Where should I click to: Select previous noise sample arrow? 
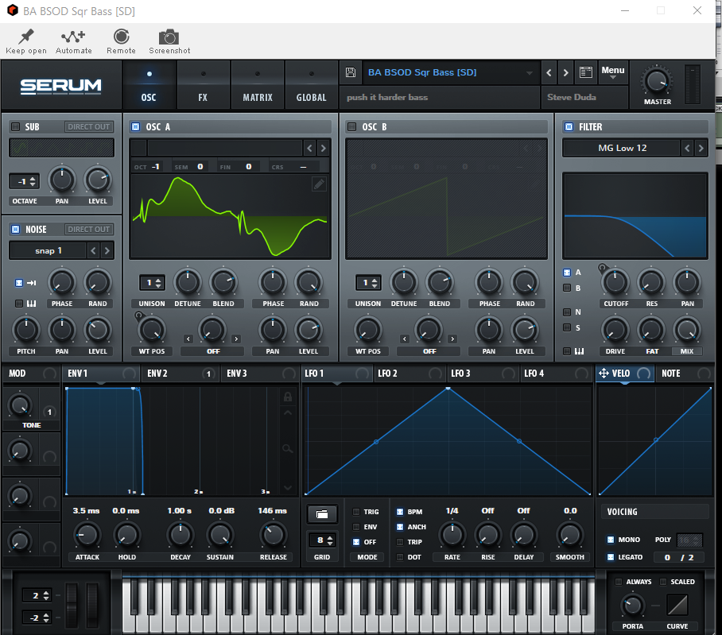(94, 251)
